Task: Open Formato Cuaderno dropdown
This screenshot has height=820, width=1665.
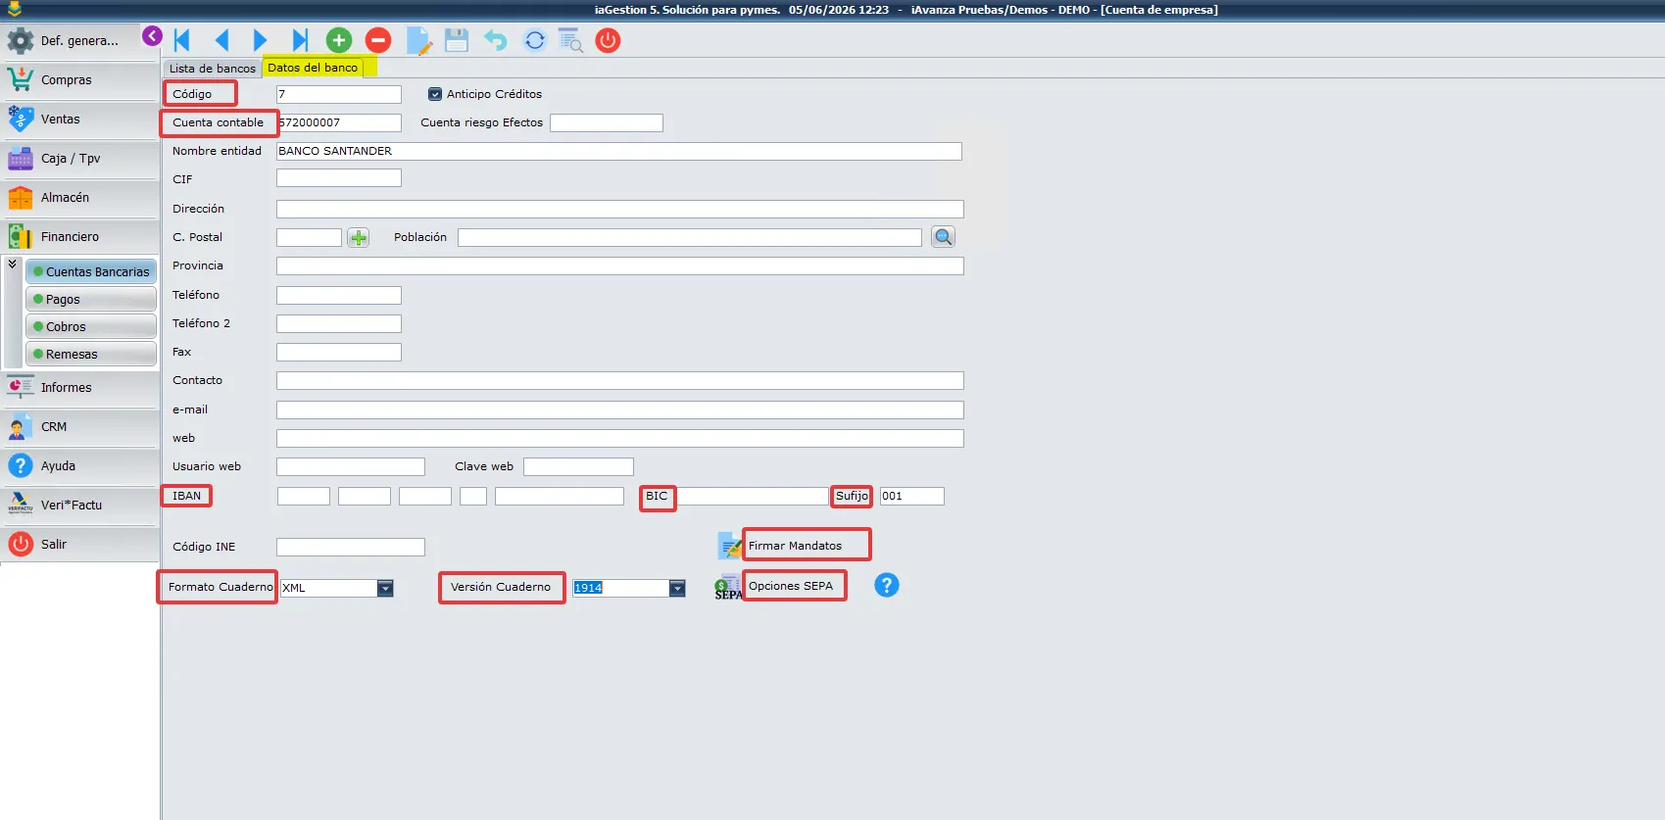Action: [x=385, y=588]
